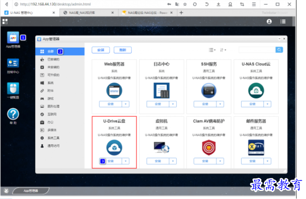
Task: Open the list view mode dropdown
Action: [x=212, y=50]
